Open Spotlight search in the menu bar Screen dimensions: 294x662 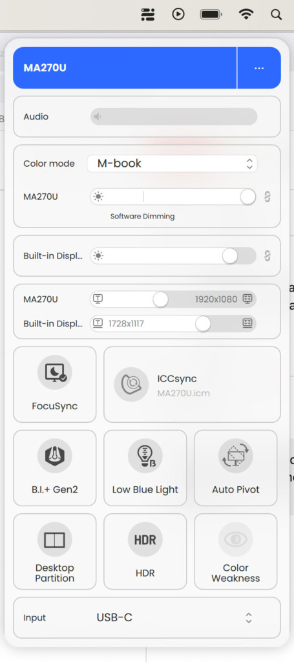(276, 15)
